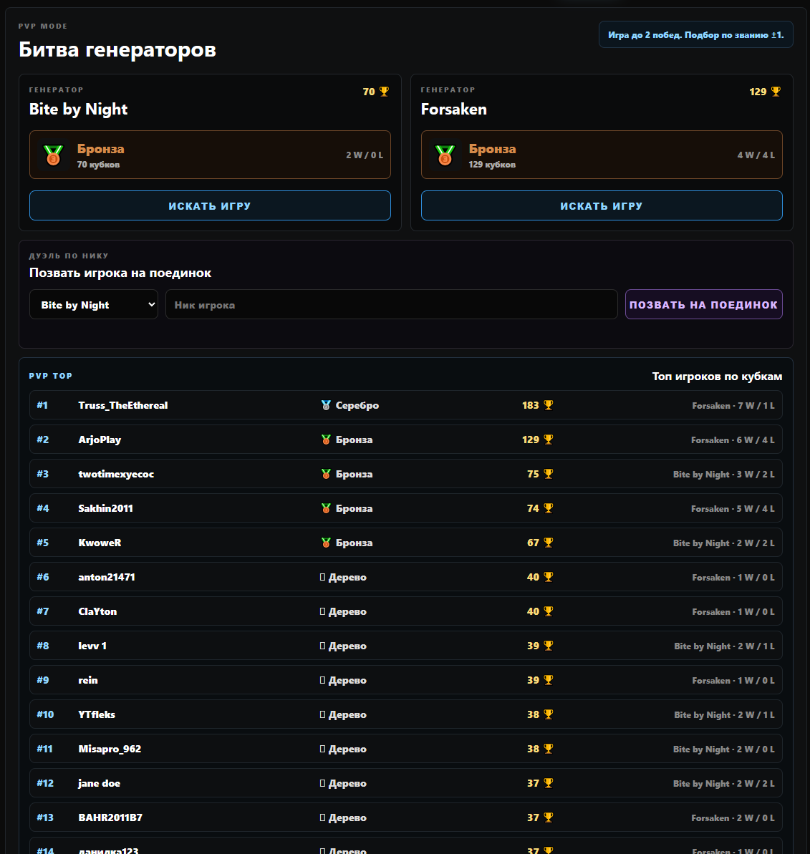Click wood rank icon in anton21471 row
This screenshot has width=810, height=854.
tap(322, 577)
